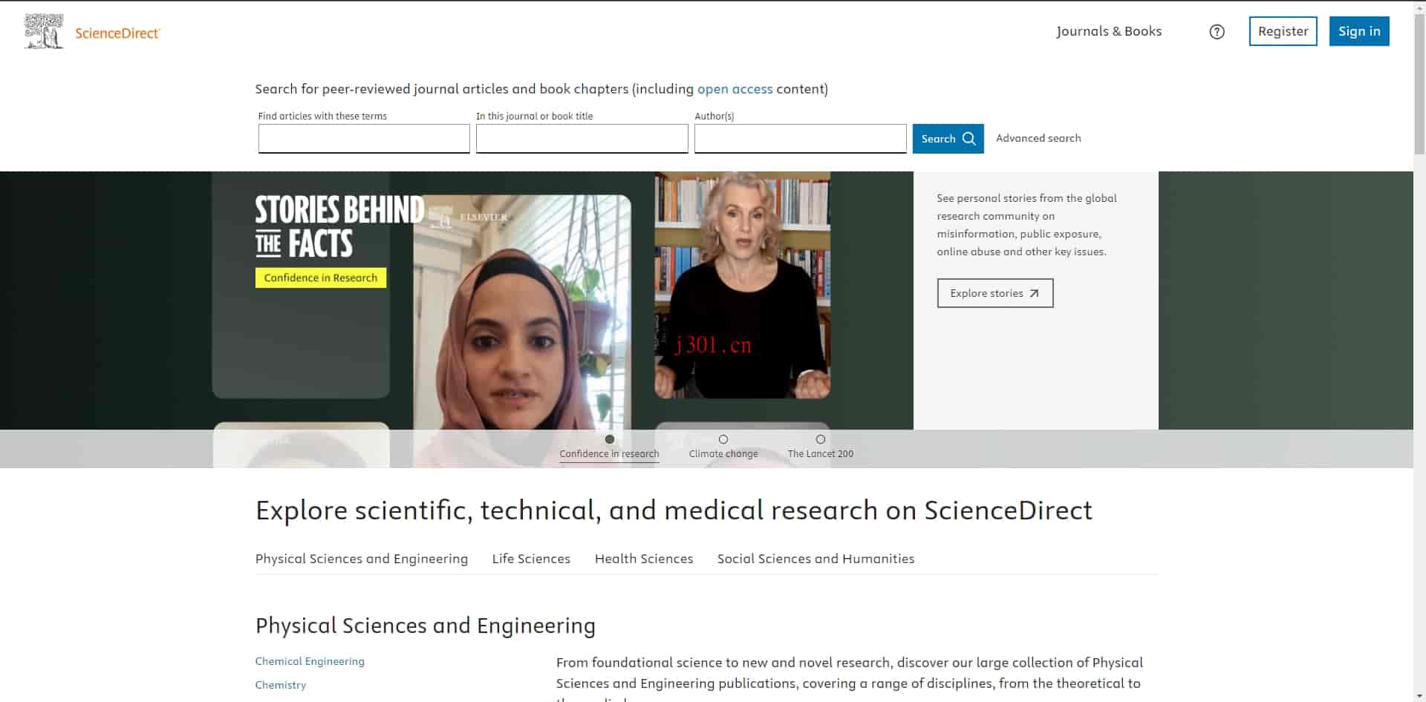Open the Chemistry subject link

point(281,685)
